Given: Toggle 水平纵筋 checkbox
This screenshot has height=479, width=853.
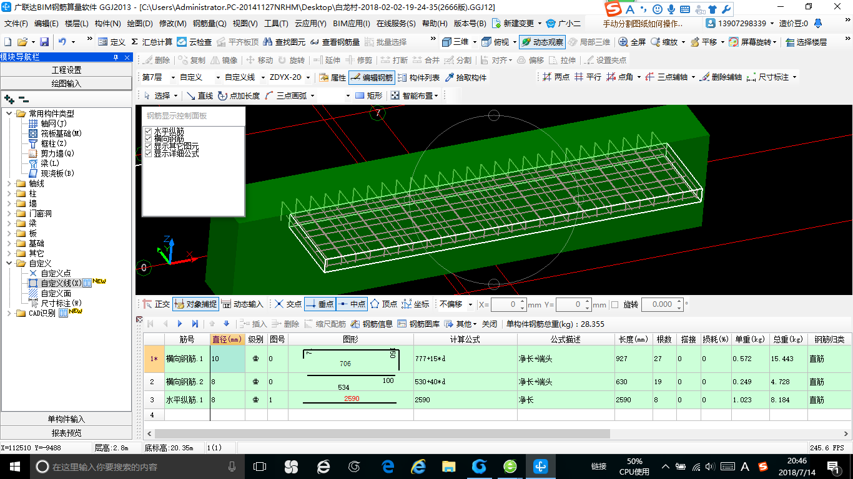Looking at the screenshot, I should pyautogui.click(x=148, y=131).
